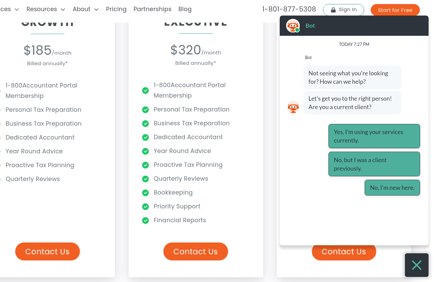435x282 pixels.
Task: Open the Pricing menu item
Action: [x=116, y=9]
